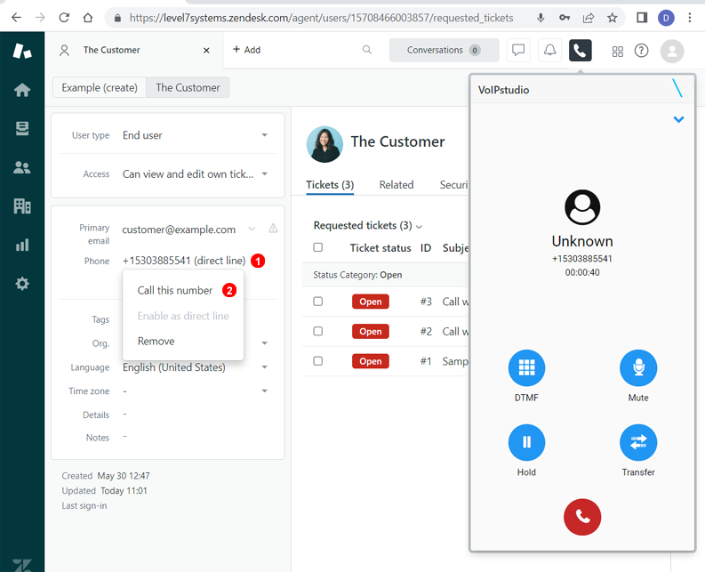Click the browser address bar URL
This screenshot has height=572, width=705.
321,18
